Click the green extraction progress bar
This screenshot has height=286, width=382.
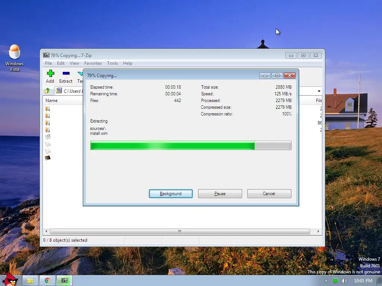pos(191,146)
